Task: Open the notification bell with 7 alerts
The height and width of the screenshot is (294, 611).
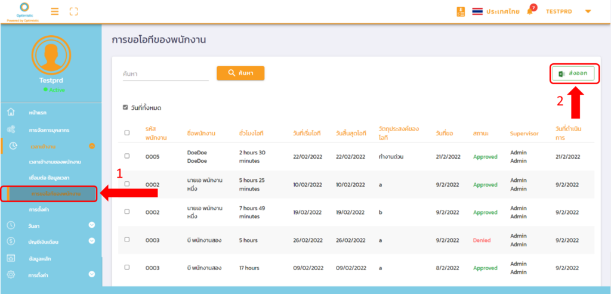Action: (x=530, y=11)
